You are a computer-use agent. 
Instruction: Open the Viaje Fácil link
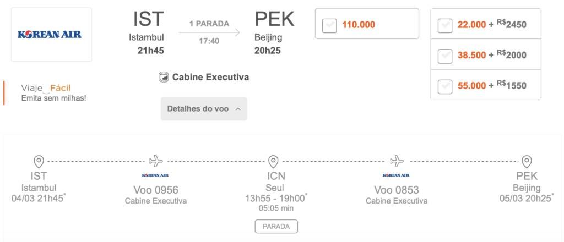[46, 88]
